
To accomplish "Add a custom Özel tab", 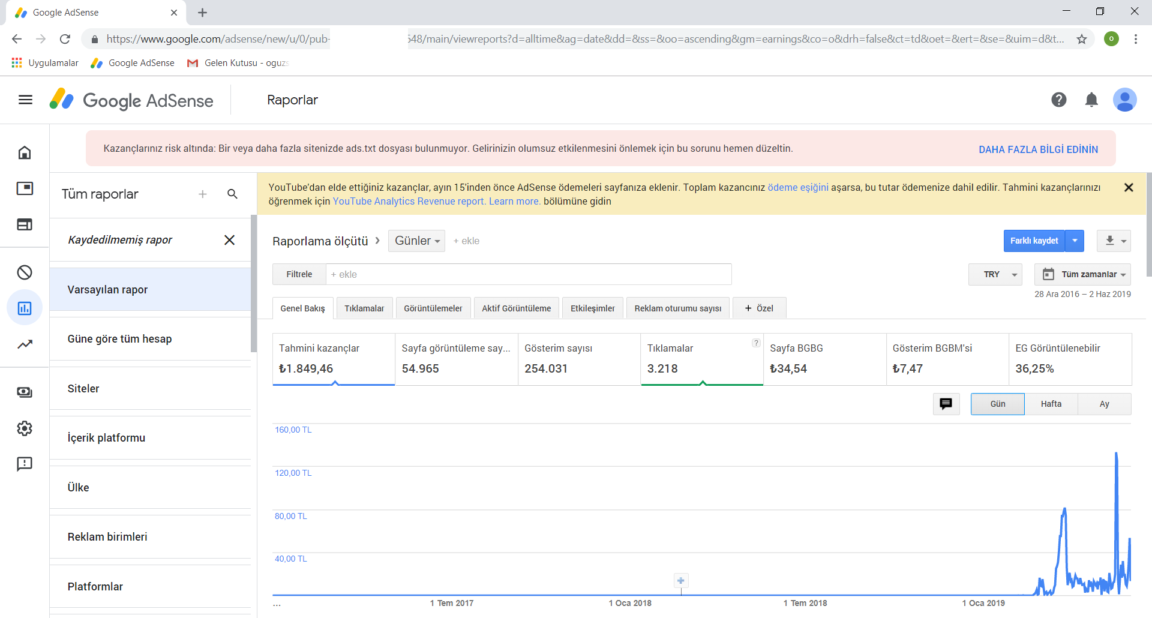I will coord(759,308).
